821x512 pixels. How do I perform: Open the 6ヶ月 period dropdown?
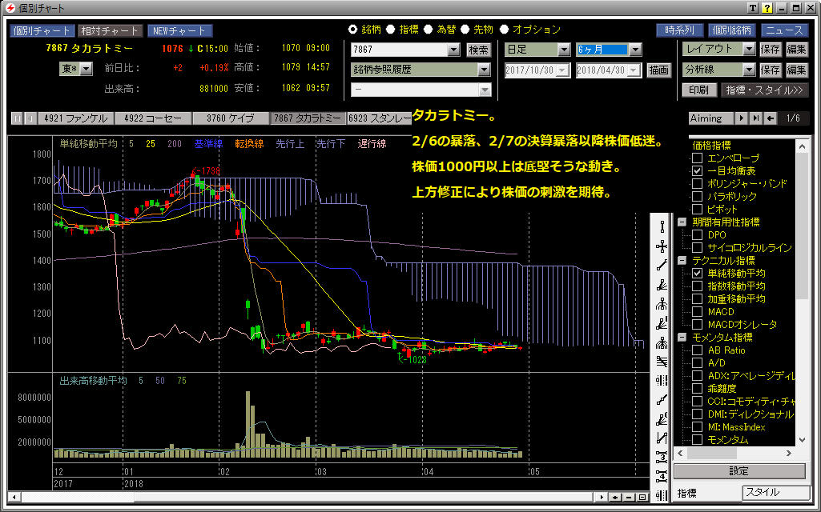click(635, 50)
